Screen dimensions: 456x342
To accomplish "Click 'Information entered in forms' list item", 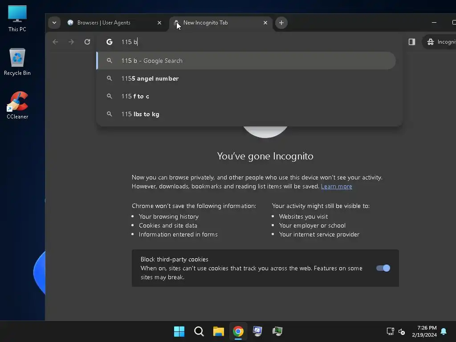I will 178,234.
